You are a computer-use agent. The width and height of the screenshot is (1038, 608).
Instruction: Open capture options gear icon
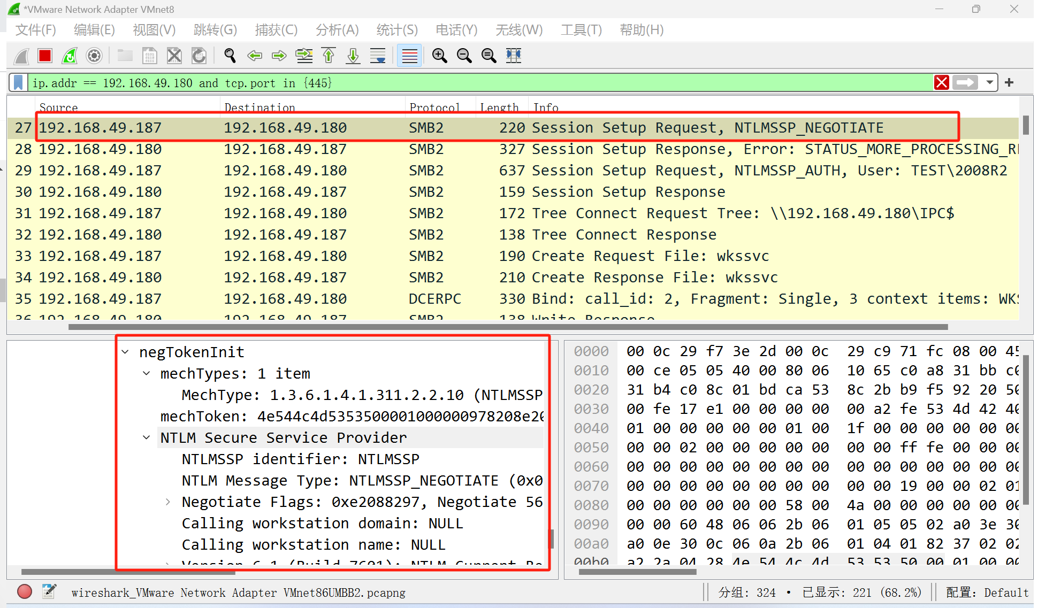tap(94, 56)
